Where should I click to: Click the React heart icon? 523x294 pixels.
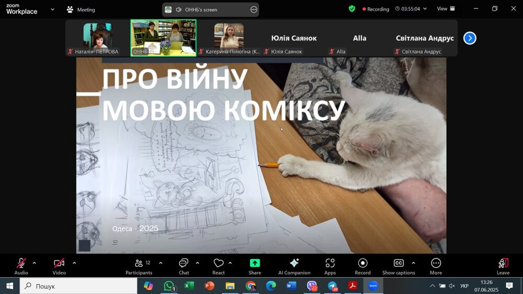[x=219, y=264]
